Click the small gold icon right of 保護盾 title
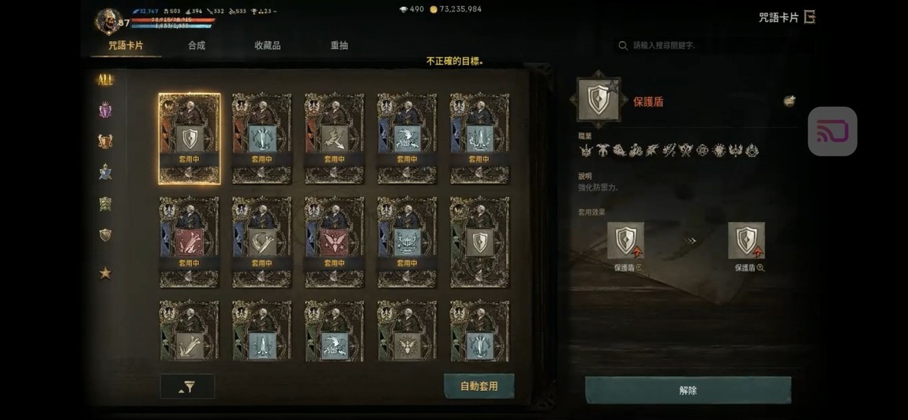The height and width of the screenshot is (420, 908). pos(790,101)
